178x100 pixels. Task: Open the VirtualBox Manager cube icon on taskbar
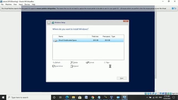click(112, 97)
